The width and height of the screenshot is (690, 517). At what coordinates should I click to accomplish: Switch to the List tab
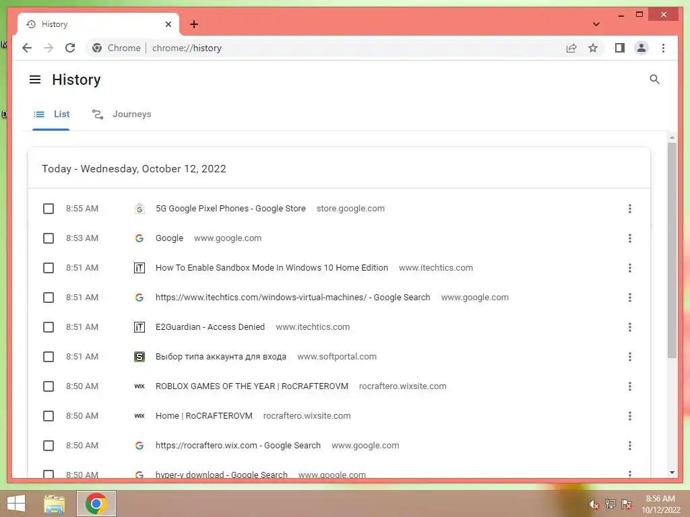coord(51,114)
